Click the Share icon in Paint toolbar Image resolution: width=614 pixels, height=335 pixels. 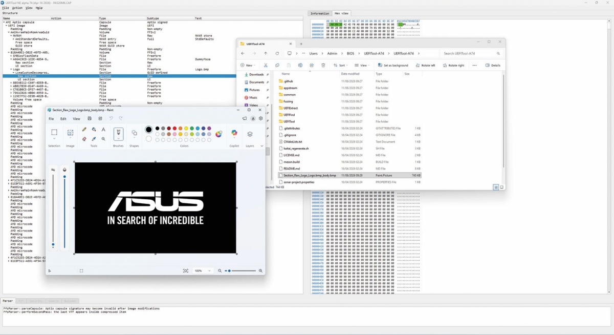(x=100, y=118)
